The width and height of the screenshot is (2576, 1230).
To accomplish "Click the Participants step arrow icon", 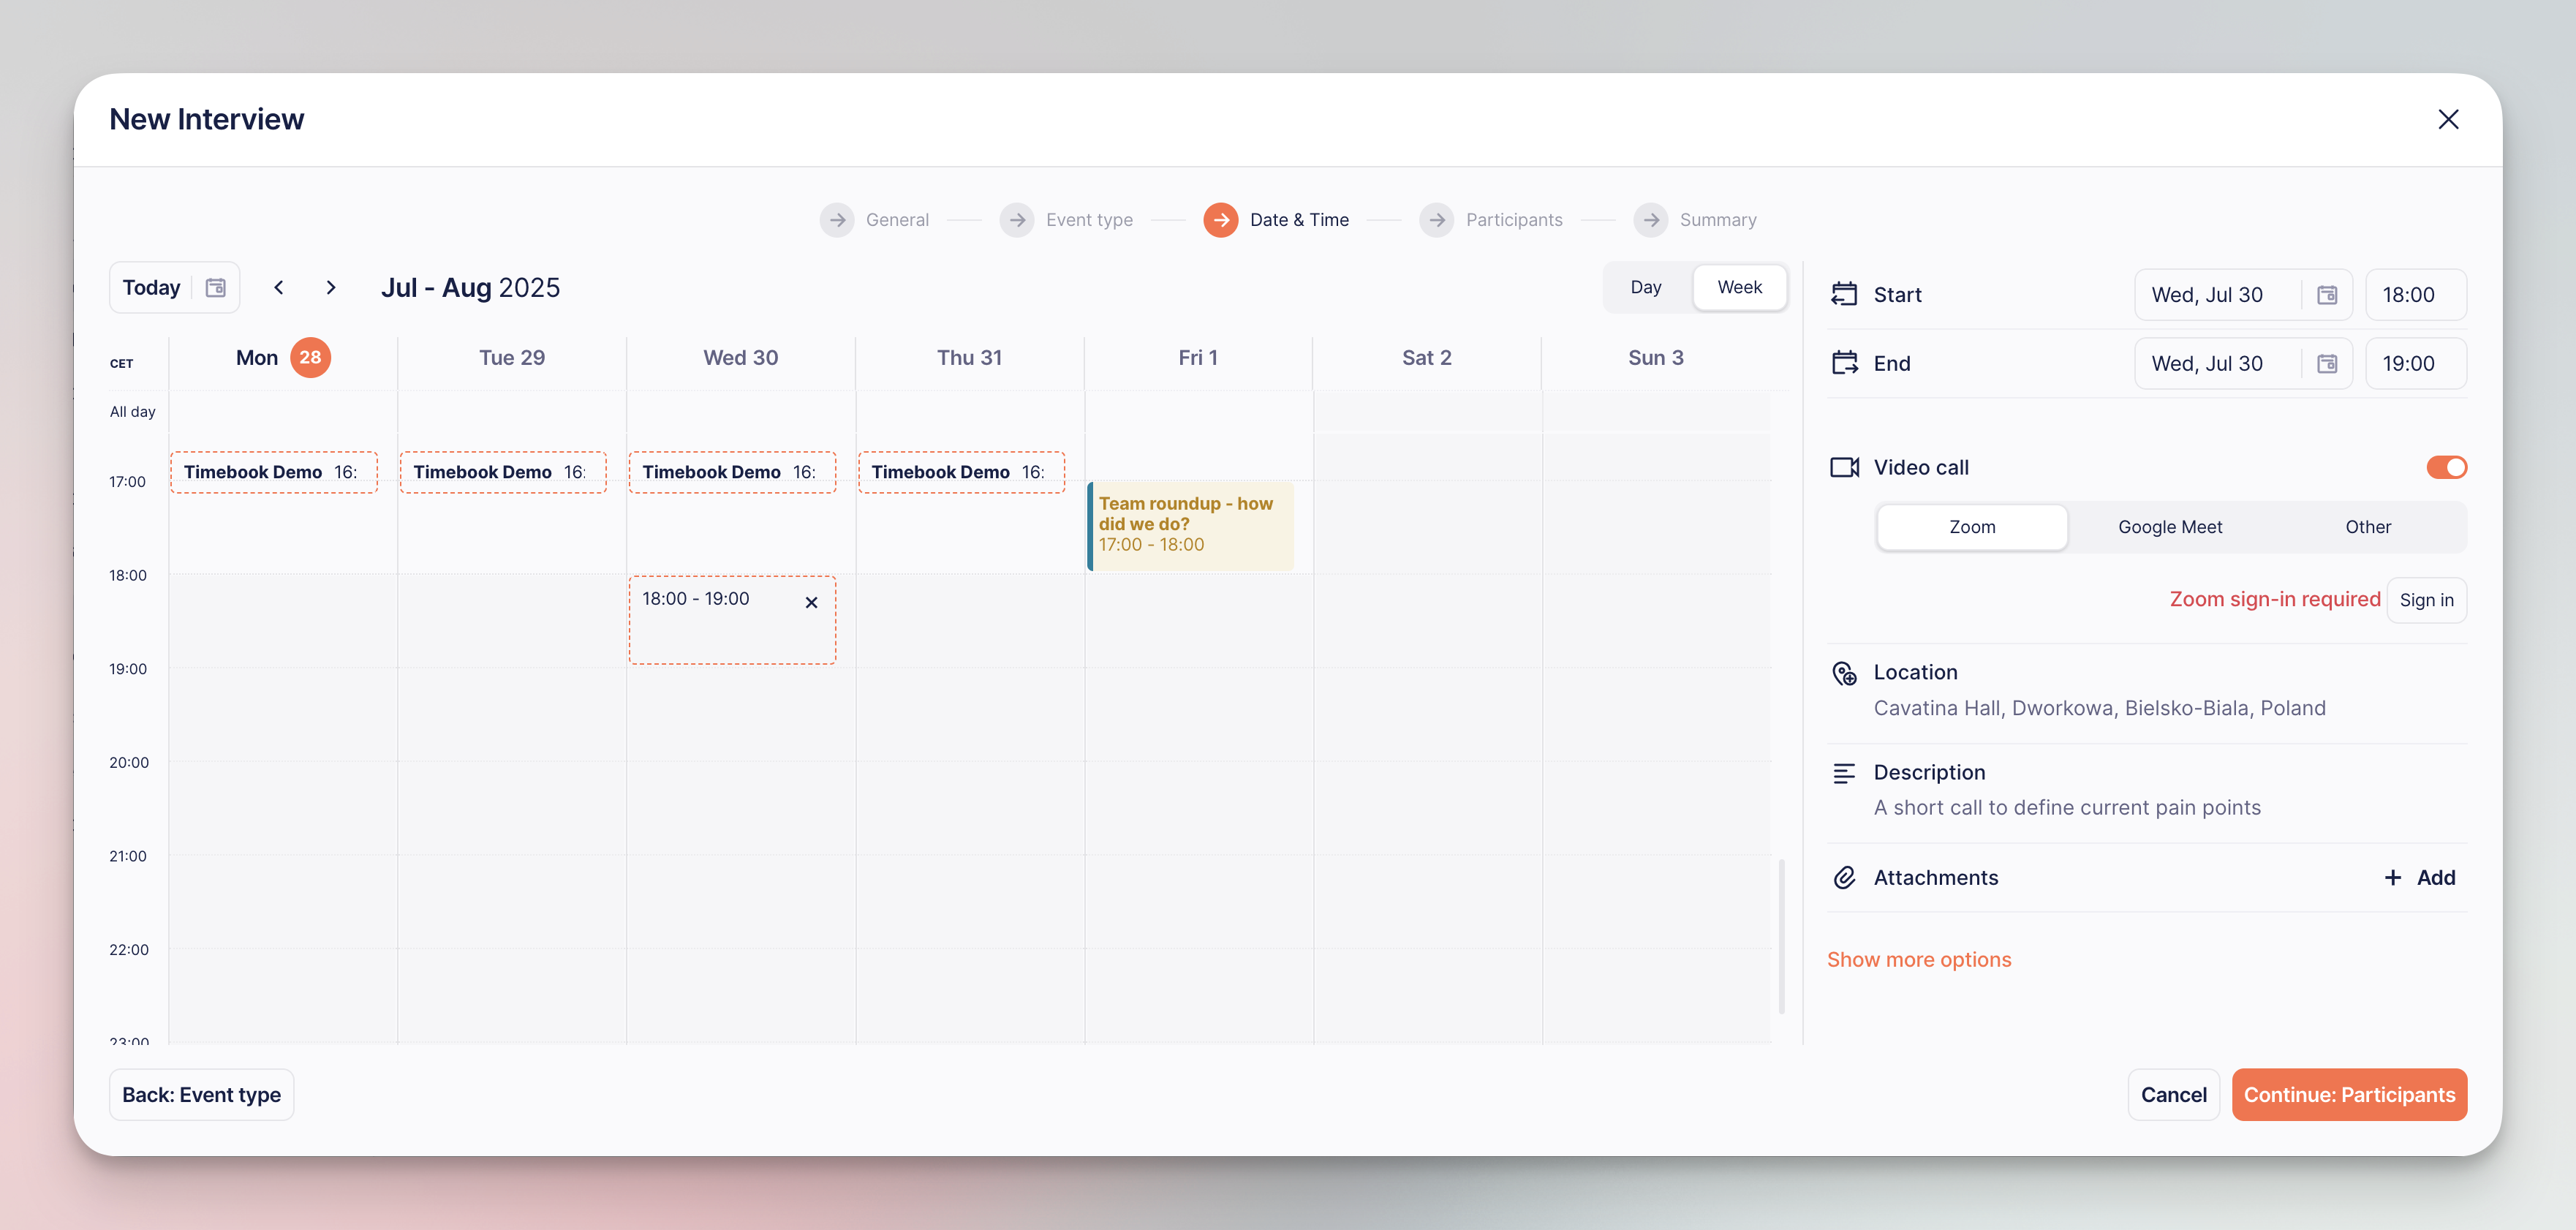I will point(1437,220).
